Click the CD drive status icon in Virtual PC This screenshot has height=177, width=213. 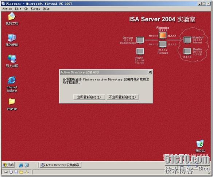[11, 172]
